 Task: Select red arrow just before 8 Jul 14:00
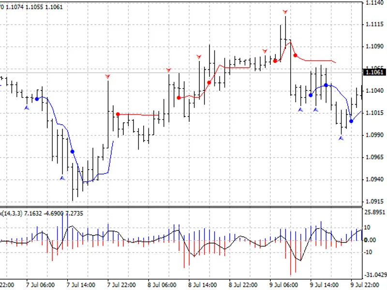click(199, 57)
